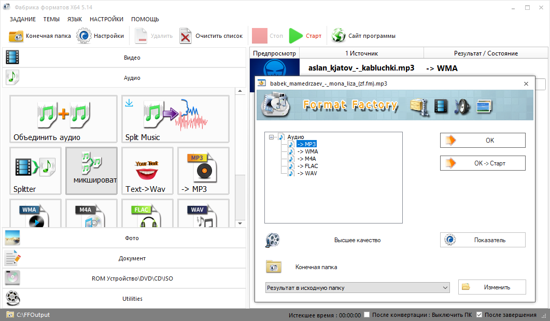Collapse the Аудио category header in the left panel

coord(124,78)
